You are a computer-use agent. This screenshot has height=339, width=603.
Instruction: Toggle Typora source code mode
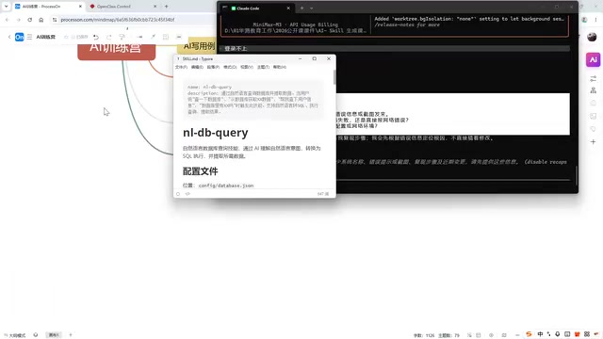187,194
